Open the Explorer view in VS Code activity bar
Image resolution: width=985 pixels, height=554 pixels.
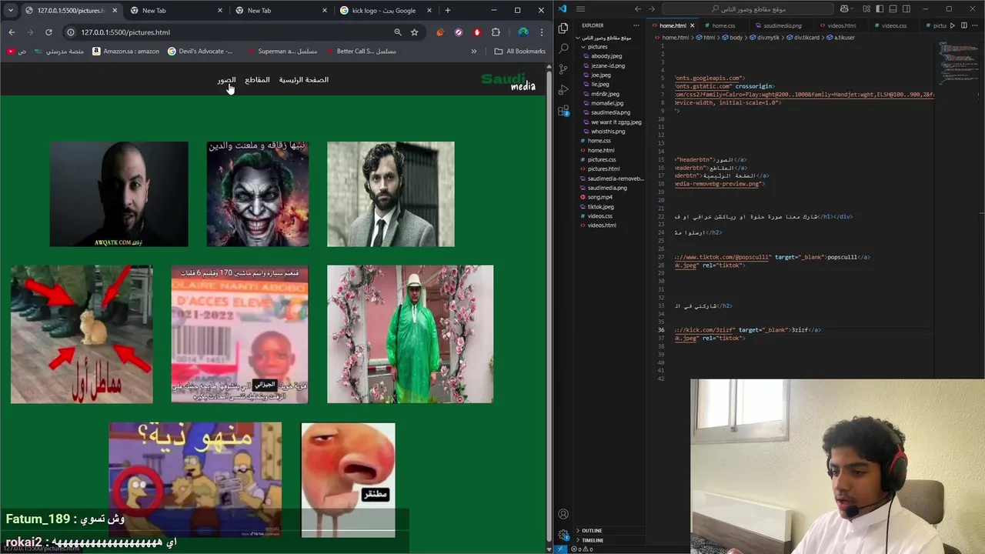click(563, 28)
